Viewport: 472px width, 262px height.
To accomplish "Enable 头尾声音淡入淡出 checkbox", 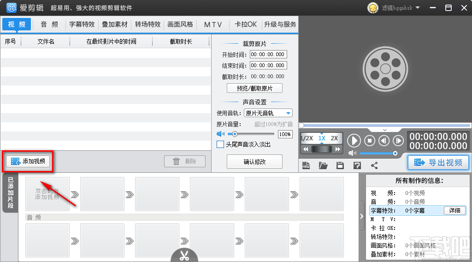I will click(220, 144).
